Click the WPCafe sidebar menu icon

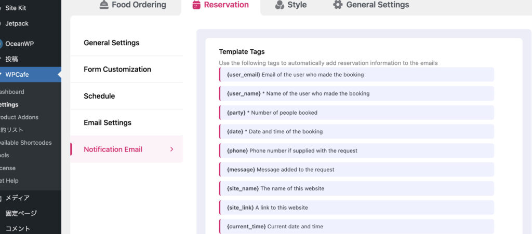click(1, 75)
